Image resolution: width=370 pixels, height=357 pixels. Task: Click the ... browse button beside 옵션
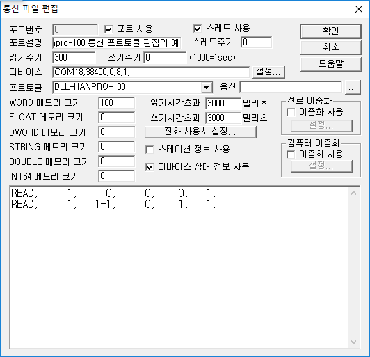353,88
